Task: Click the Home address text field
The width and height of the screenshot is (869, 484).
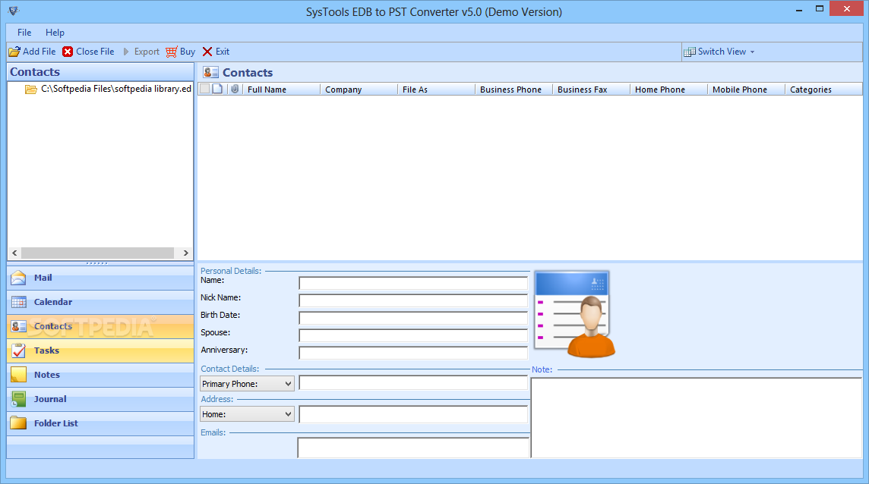Action: point(413,414)
